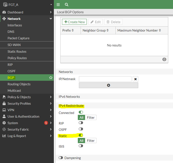Click the Network arrows icon
This screenshot has width=173, height=163.
[x=4, y=19]
